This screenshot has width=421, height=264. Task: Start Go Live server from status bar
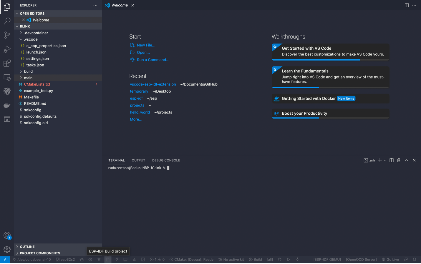click(x=390, y=260)
